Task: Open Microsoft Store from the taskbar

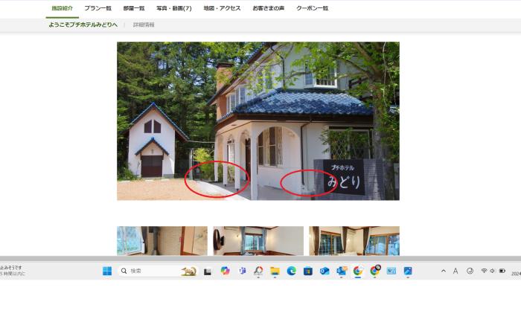Action: [307, 271]
